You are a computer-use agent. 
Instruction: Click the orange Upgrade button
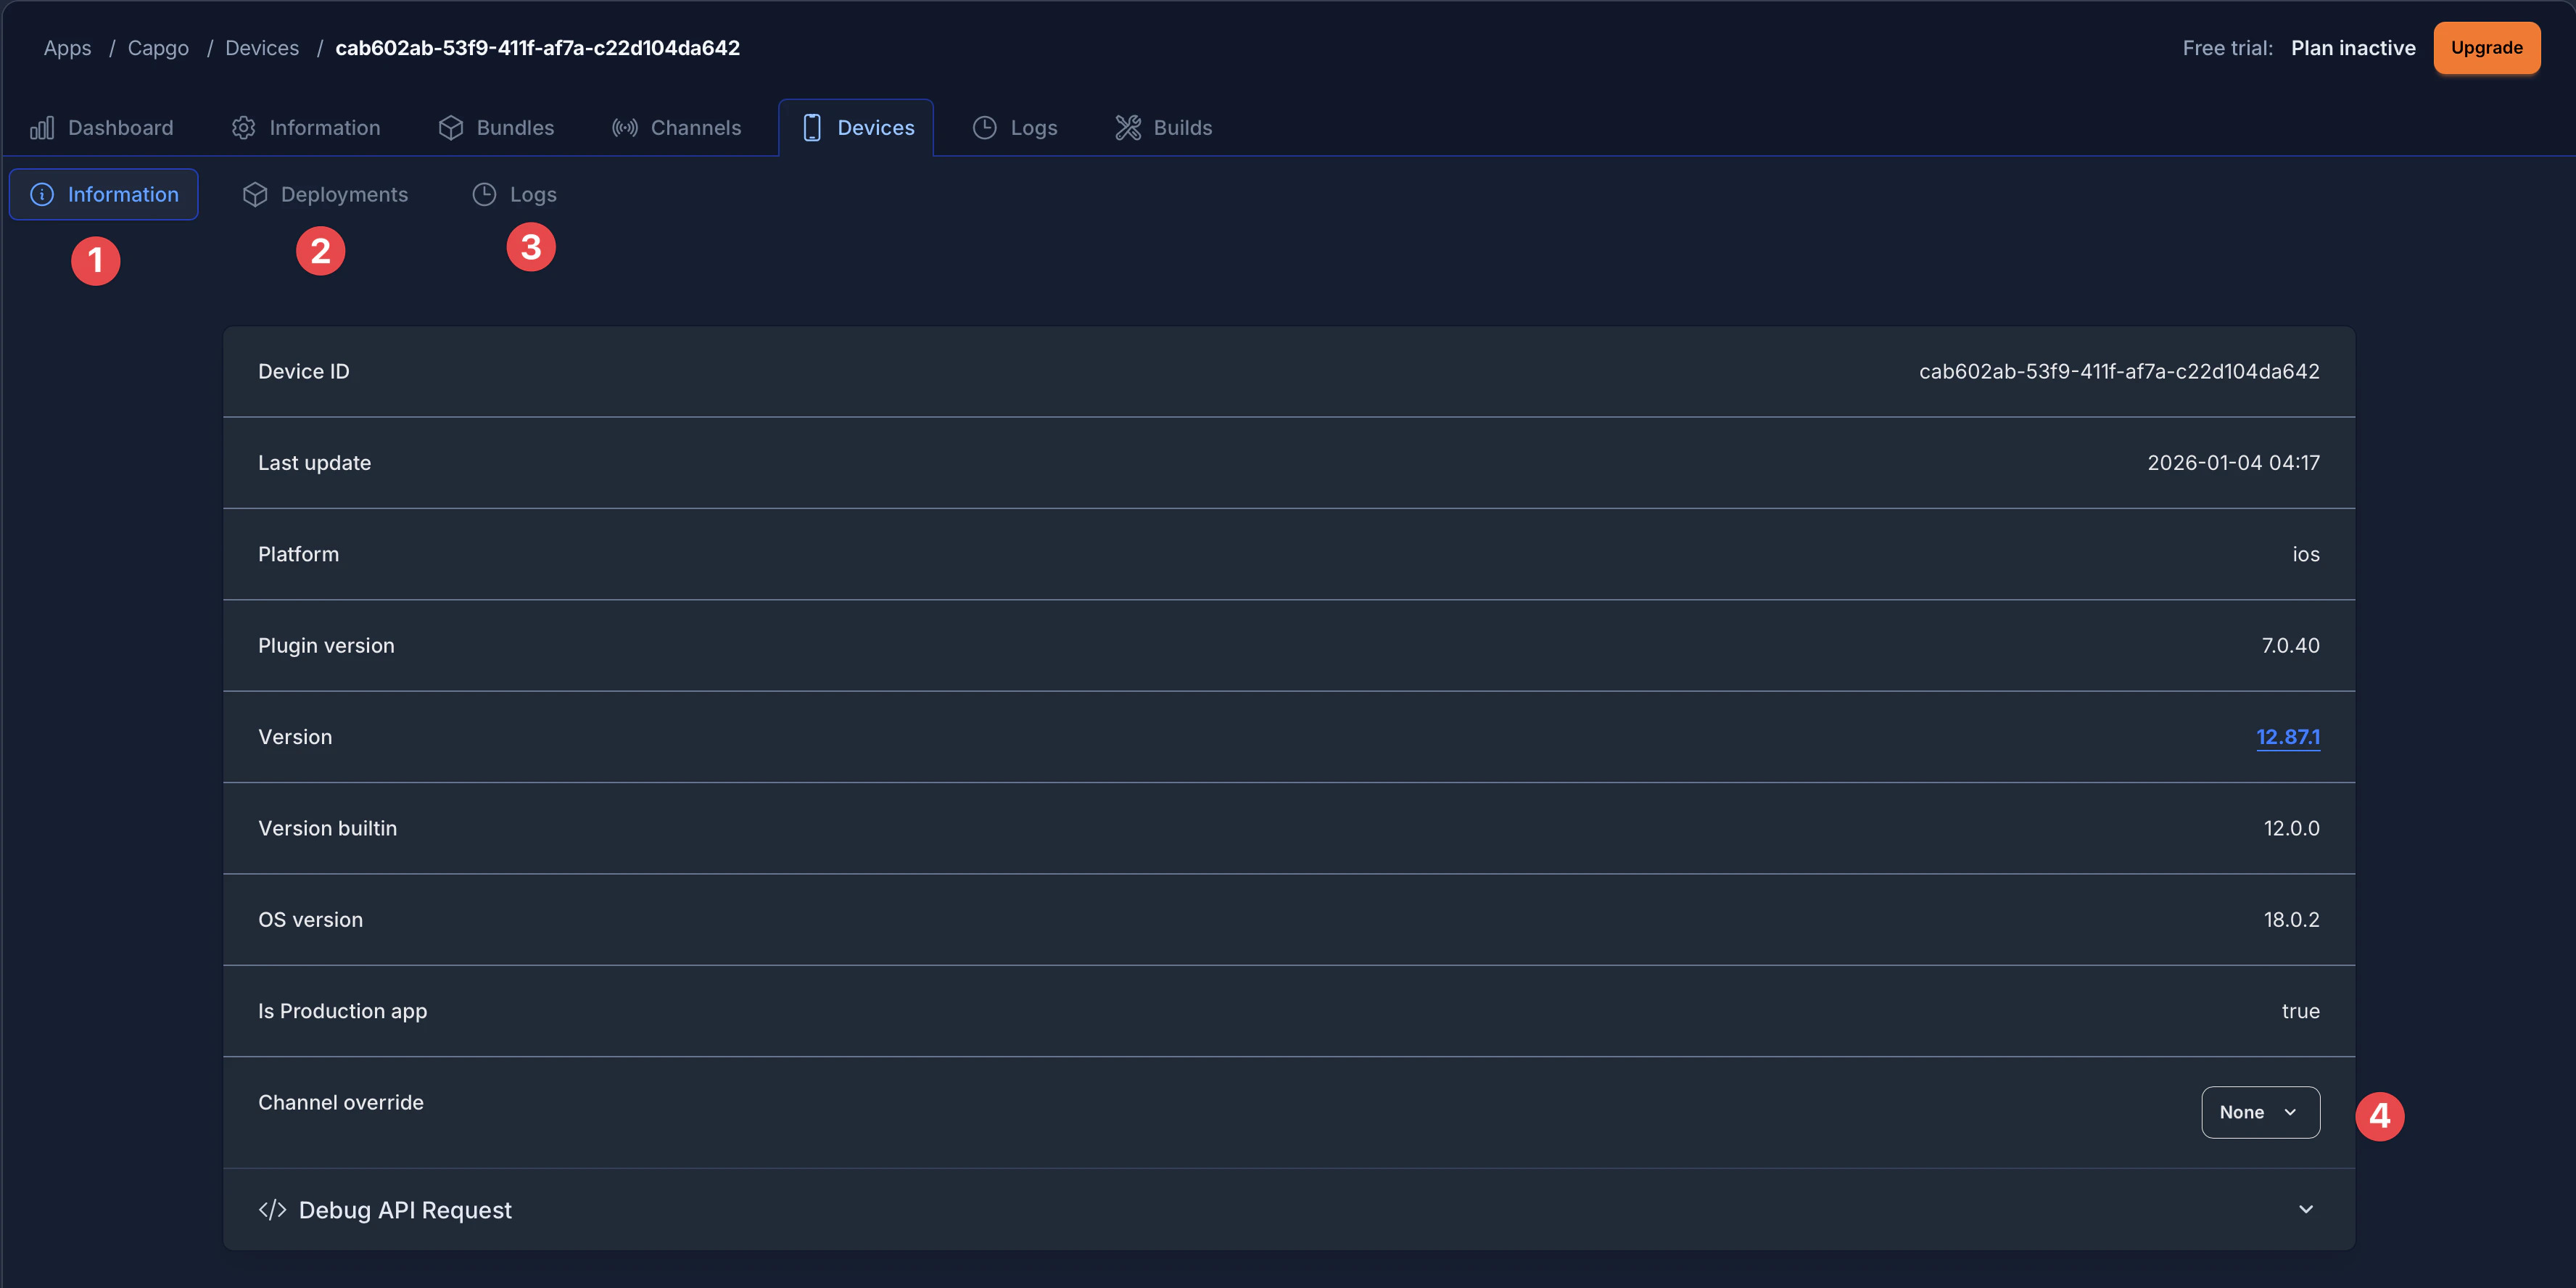tap(2486, 48)
